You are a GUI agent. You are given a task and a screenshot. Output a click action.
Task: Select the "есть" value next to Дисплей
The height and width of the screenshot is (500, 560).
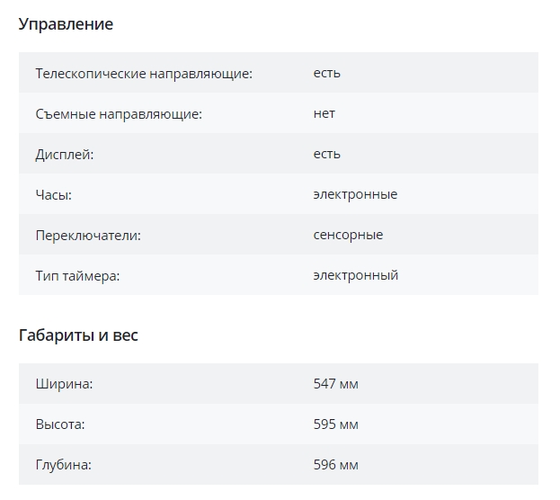(326, 154)
